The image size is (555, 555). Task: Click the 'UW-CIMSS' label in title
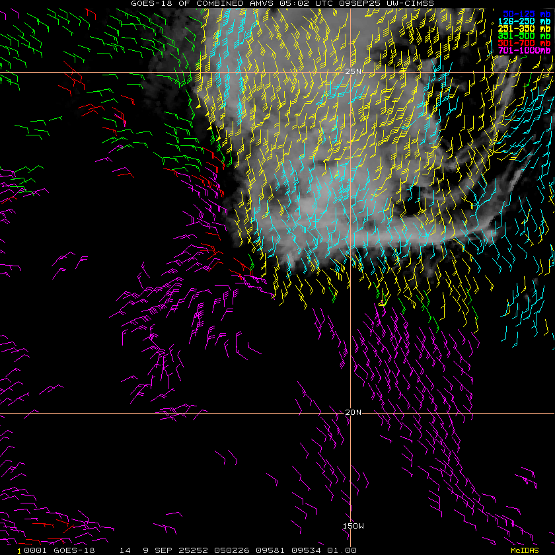tap(409, 3)
